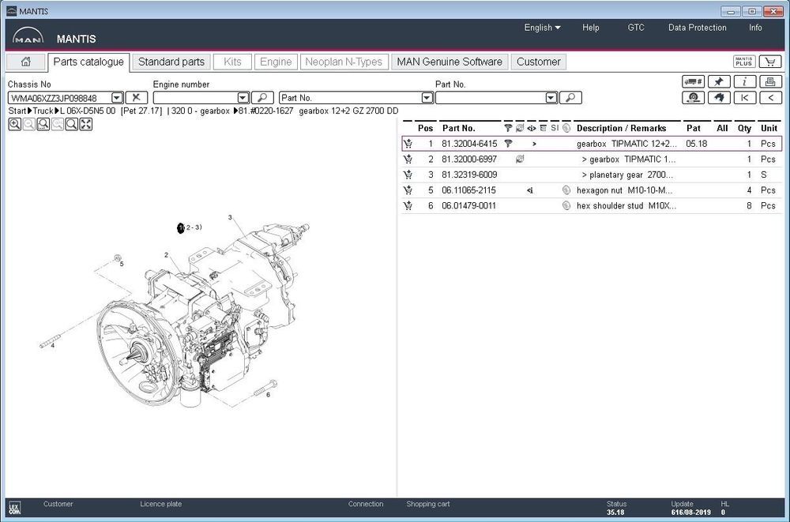Viewport: 790px width, 522px height.
Task: Jump to first page with |< button
Action: [x=745, y=98]
